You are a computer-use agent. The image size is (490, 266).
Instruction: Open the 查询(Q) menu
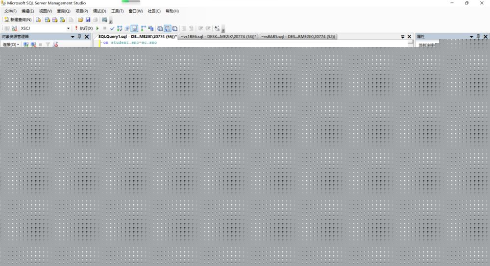(63, 11)
